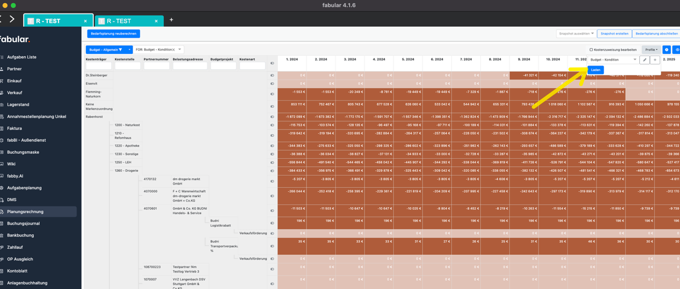Click the Snapshot erstellen button
680x289 pixels.
(x=614, y=34)
